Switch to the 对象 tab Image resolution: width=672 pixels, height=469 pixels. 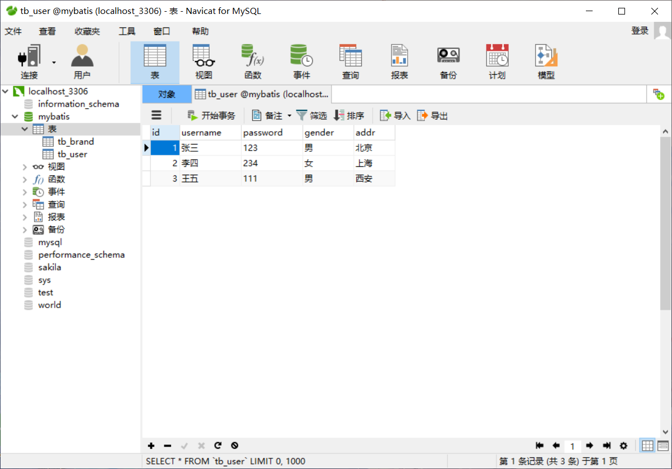pyautogui.click(x=167, y=94)
